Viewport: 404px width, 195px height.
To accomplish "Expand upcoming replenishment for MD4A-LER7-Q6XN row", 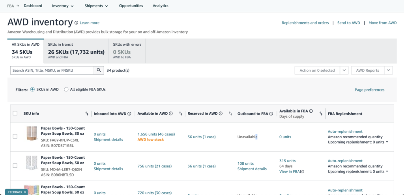I will point(387,172).
